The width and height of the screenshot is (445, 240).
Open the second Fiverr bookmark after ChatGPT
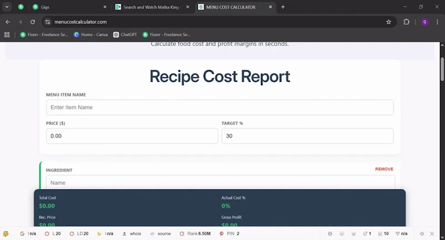pyautogui.click(x=166, y=35)
